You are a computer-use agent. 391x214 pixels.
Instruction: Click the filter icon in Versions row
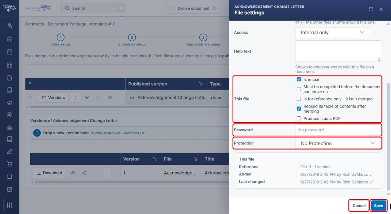(87, 98)
